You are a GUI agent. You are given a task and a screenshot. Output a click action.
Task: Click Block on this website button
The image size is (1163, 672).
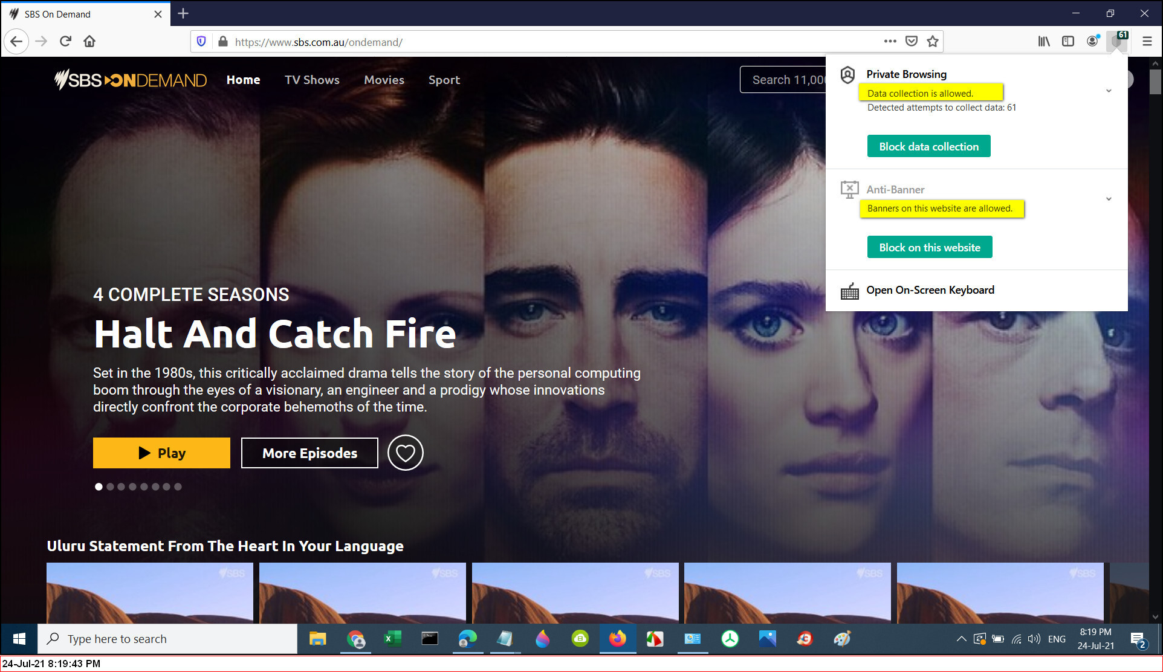pos(930,247)
